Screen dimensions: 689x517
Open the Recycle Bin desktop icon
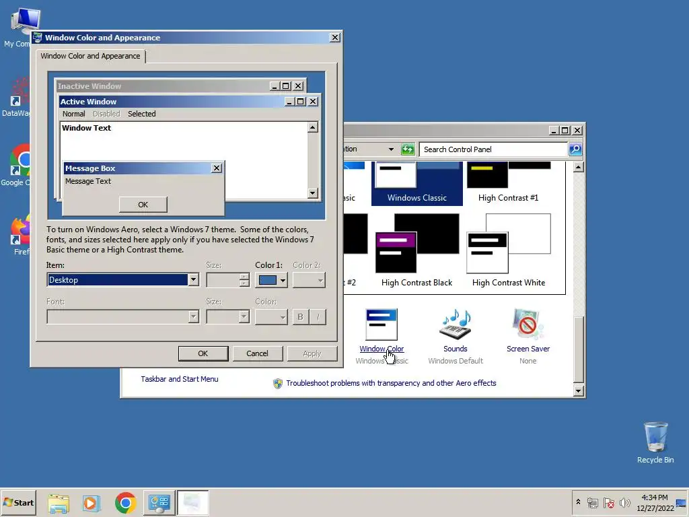[x=655, y=442]
